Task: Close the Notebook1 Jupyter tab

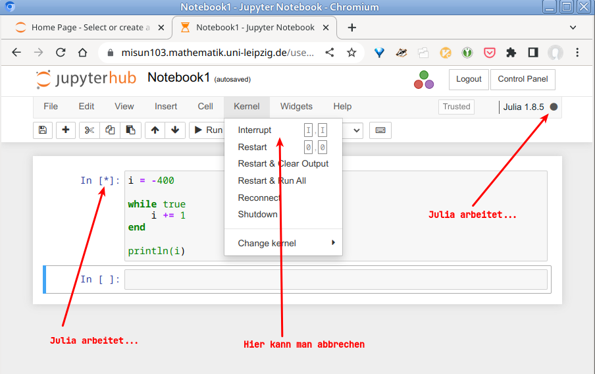Action: (x=326, y=28)
